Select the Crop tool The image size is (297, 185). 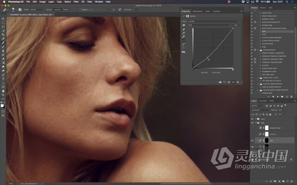pyautogui.click(x=3, y=34)
